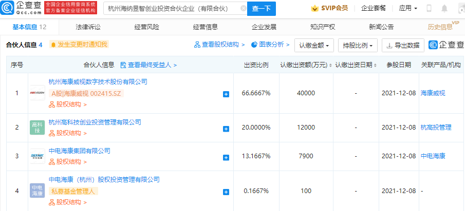Open 图表分析 chart analysis link

coord(270,45)
